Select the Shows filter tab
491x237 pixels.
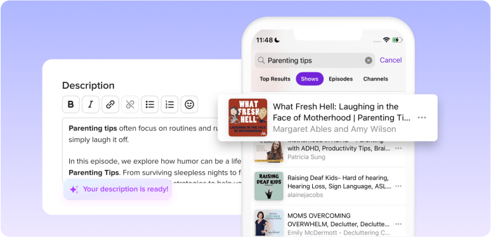coord(310,79)
